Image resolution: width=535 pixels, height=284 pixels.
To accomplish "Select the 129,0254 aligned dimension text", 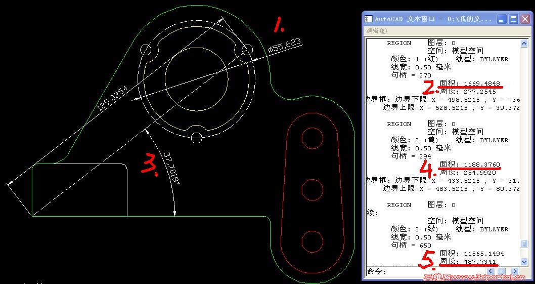I will [x=113, y=98].
